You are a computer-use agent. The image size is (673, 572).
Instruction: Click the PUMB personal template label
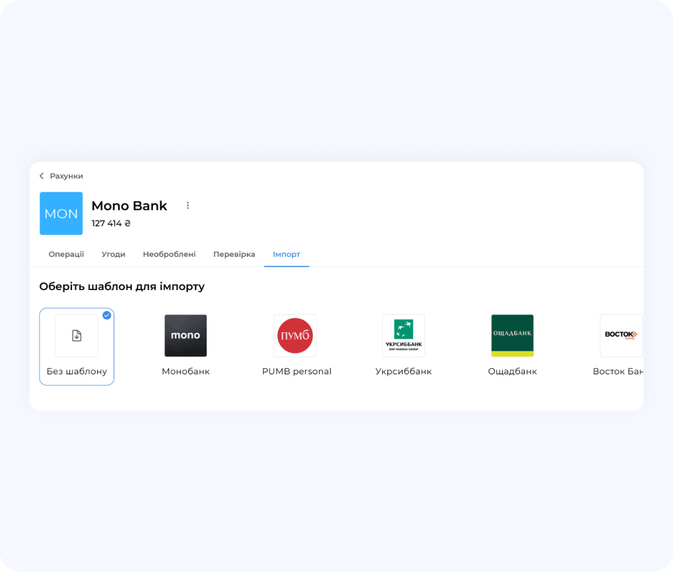(x=296, y=372)
